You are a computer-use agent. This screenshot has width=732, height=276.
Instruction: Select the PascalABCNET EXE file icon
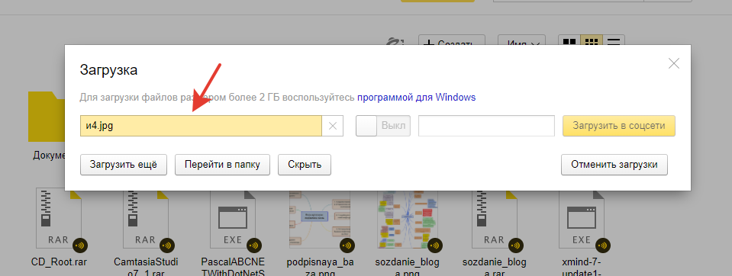(x=233, y=218)
